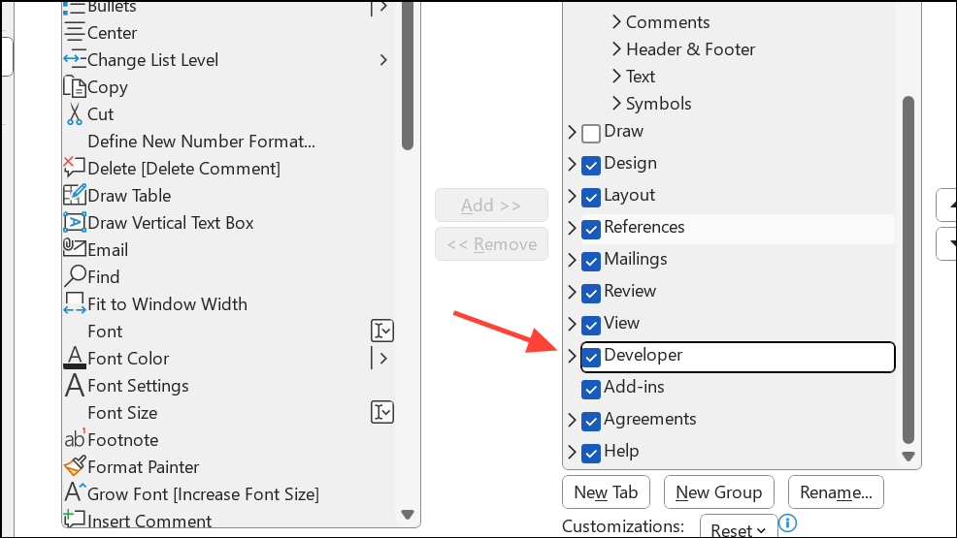Click the tabs list scrollbar down arrow
This screenshot has height=538, width=957.
[x=908, y=456]
